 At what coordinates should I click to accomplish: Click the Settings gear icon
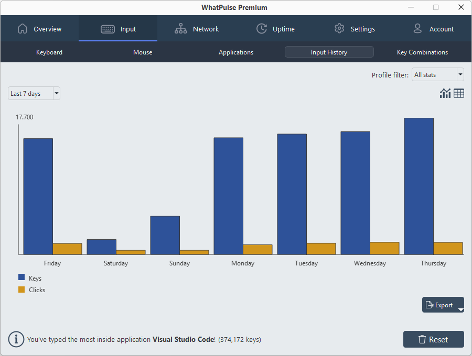339,29
